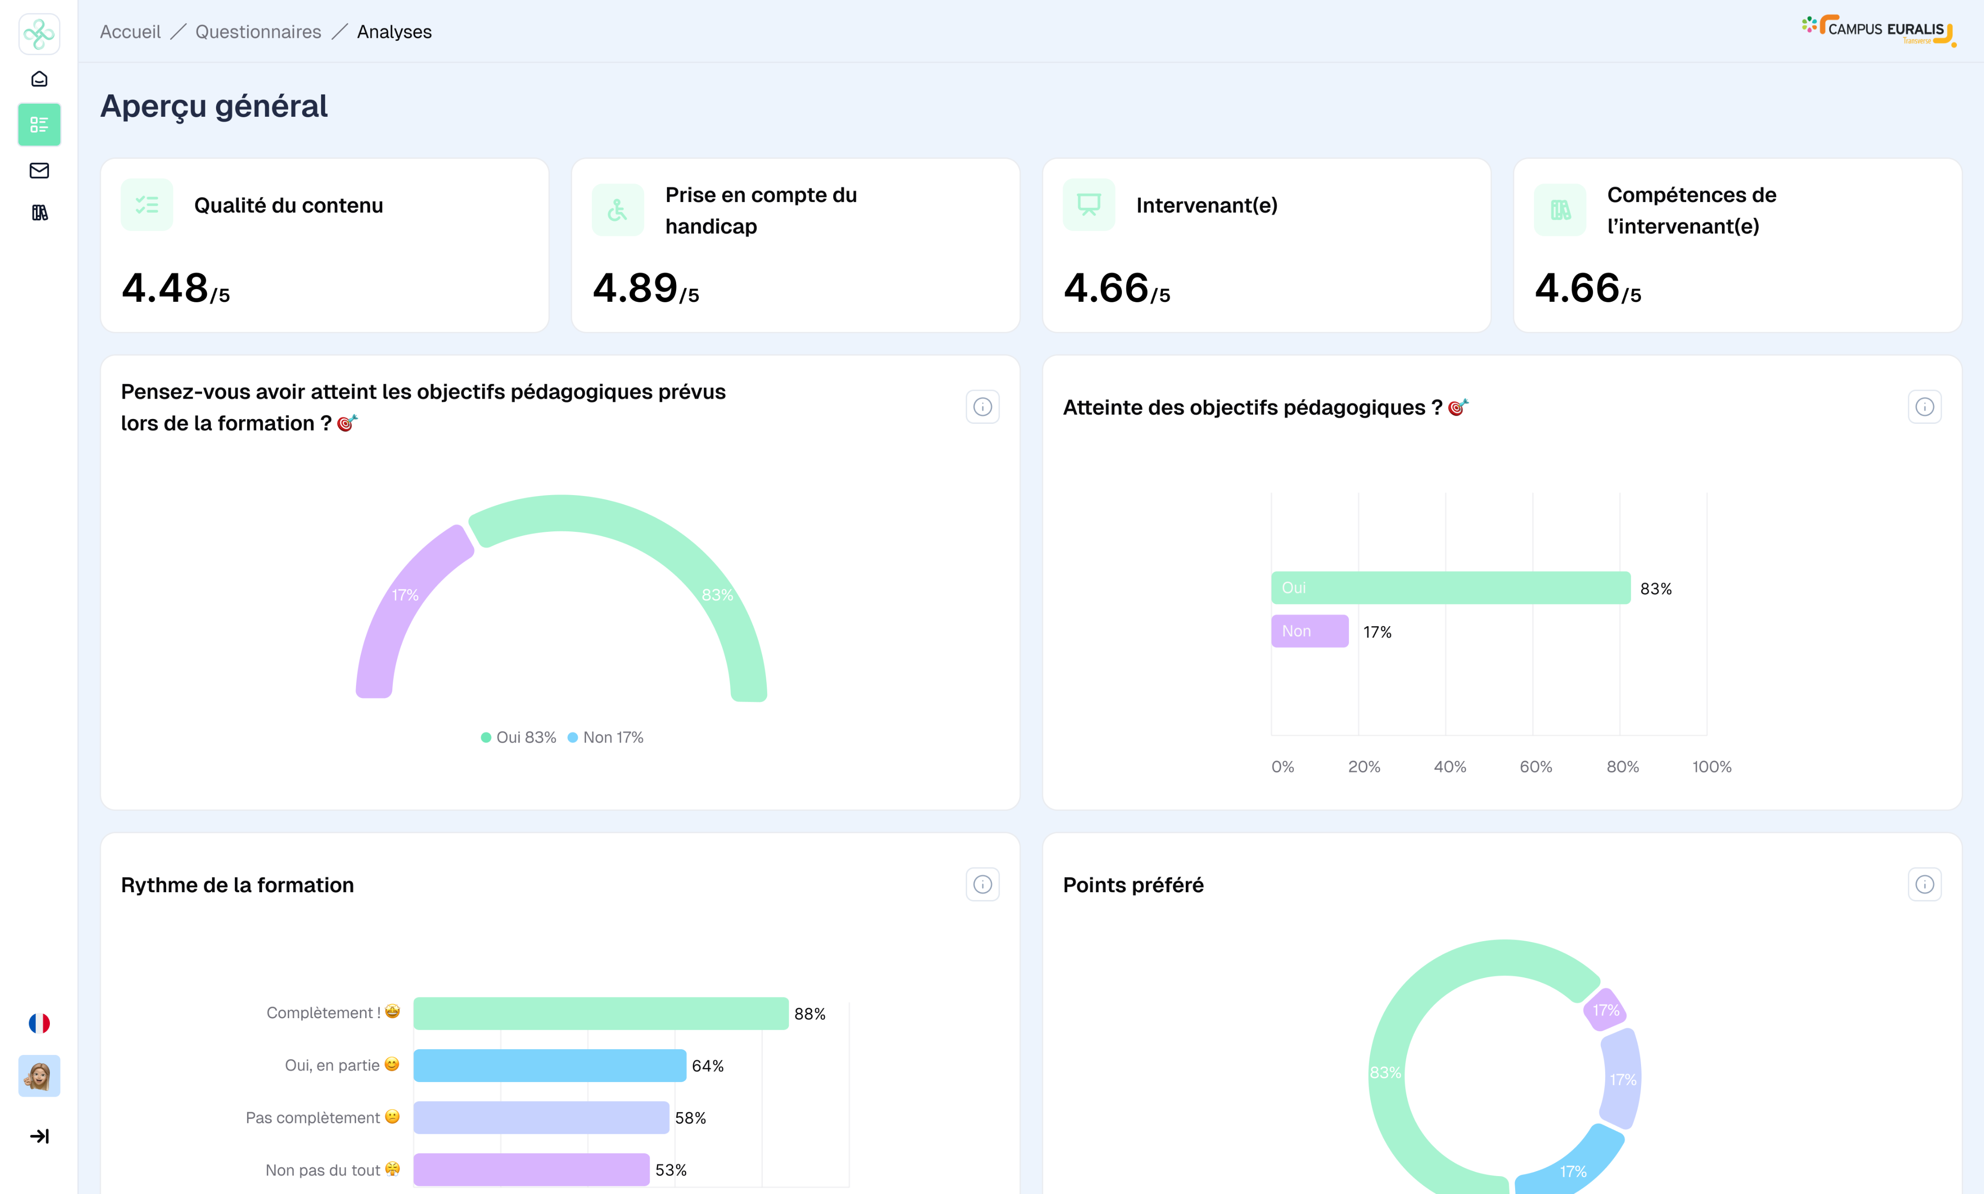
Task: Go to Accueil breadcrumb link
Action: [129, 32]
